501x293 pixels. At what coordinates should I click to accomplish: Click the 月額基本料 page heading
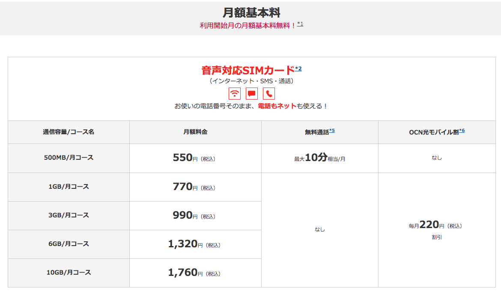pyautogui.click(x=251, y=12)
